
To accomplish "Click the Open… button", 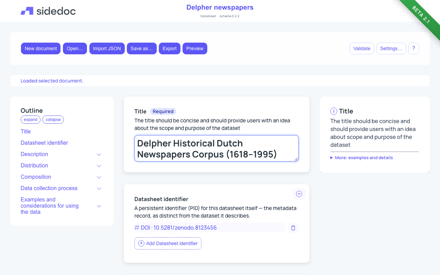I will (75, 48).
